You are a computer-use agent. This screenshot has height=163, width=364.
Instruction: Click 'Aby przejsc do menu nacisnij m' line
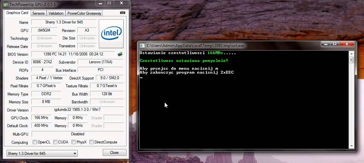pos(179,69)
